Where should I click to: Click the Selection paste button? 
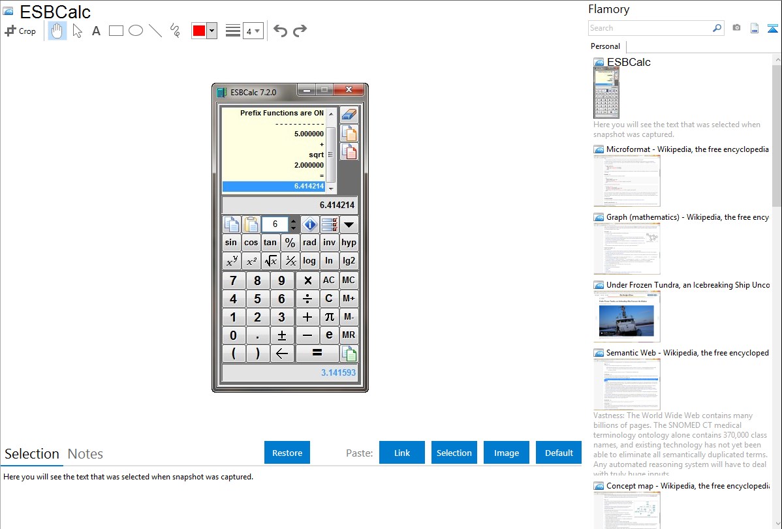tap(454, 453)
